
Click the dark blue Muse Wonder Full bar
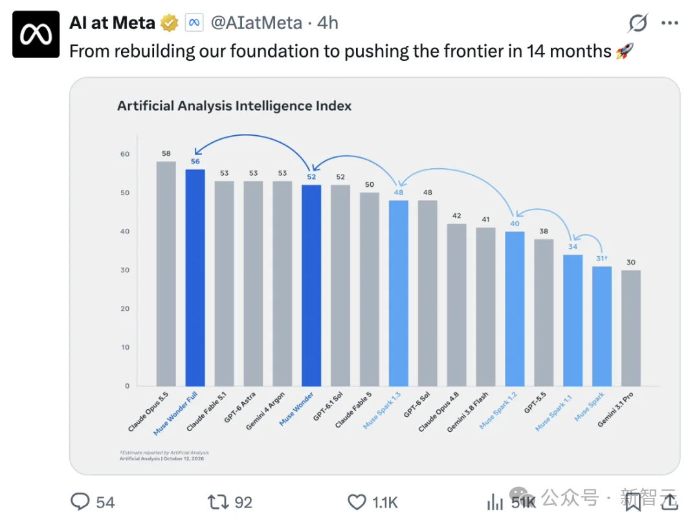(195, 278)
